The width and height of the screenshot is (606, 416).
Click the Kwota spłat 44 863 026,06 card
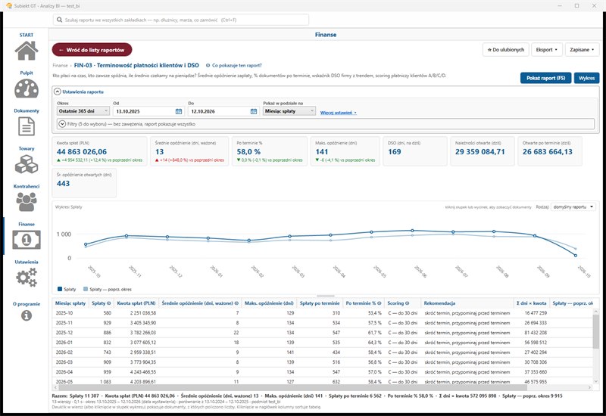pos(100,151)
